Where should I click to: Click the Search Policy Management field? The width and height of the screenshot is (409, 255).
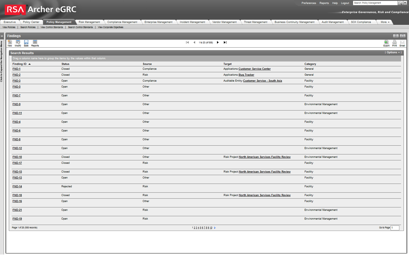(375, 3)
